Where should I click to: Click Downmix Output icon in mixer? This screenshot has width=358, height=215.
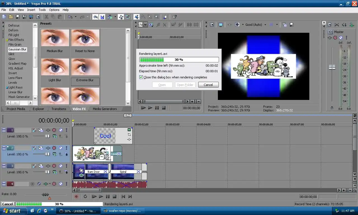point(337,25)
